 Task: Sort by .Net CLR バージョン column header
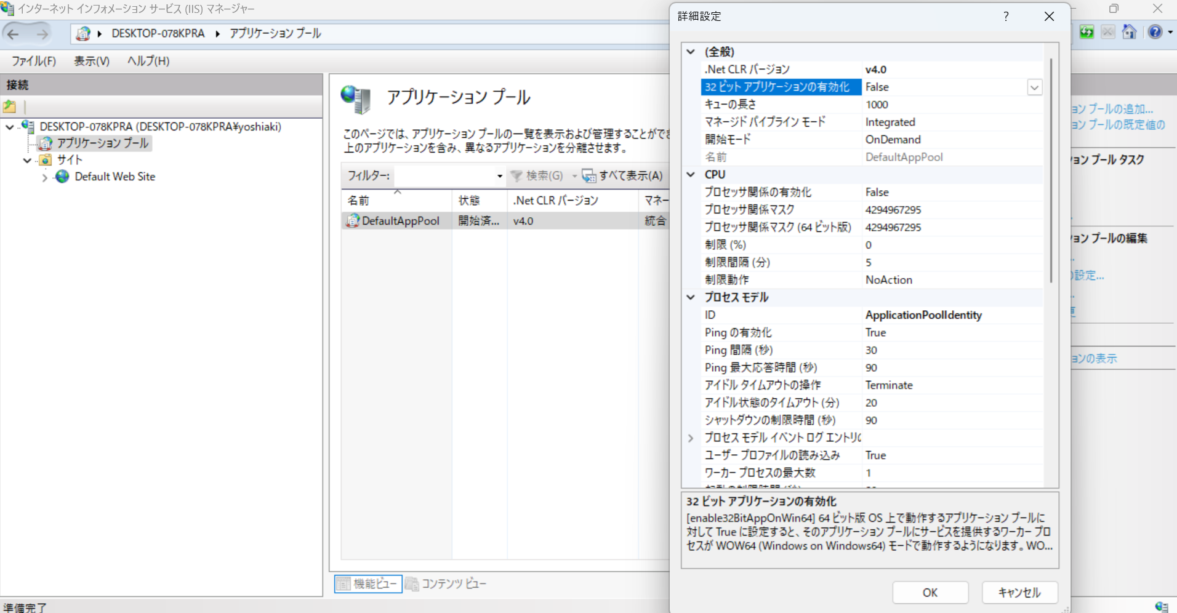click(x=572, y=201)
